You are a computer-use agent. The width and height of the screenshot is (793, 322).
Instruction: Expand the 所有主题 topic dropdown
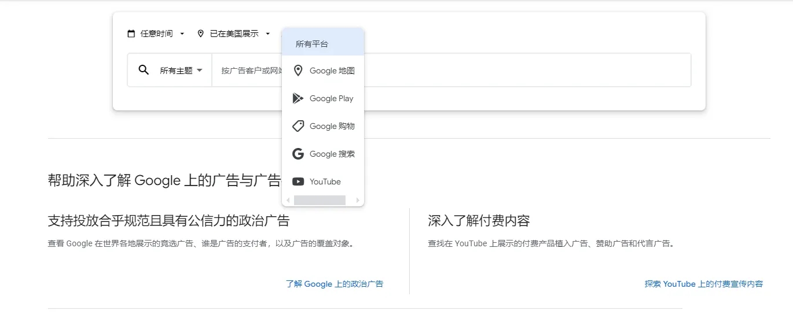point(181,71)
